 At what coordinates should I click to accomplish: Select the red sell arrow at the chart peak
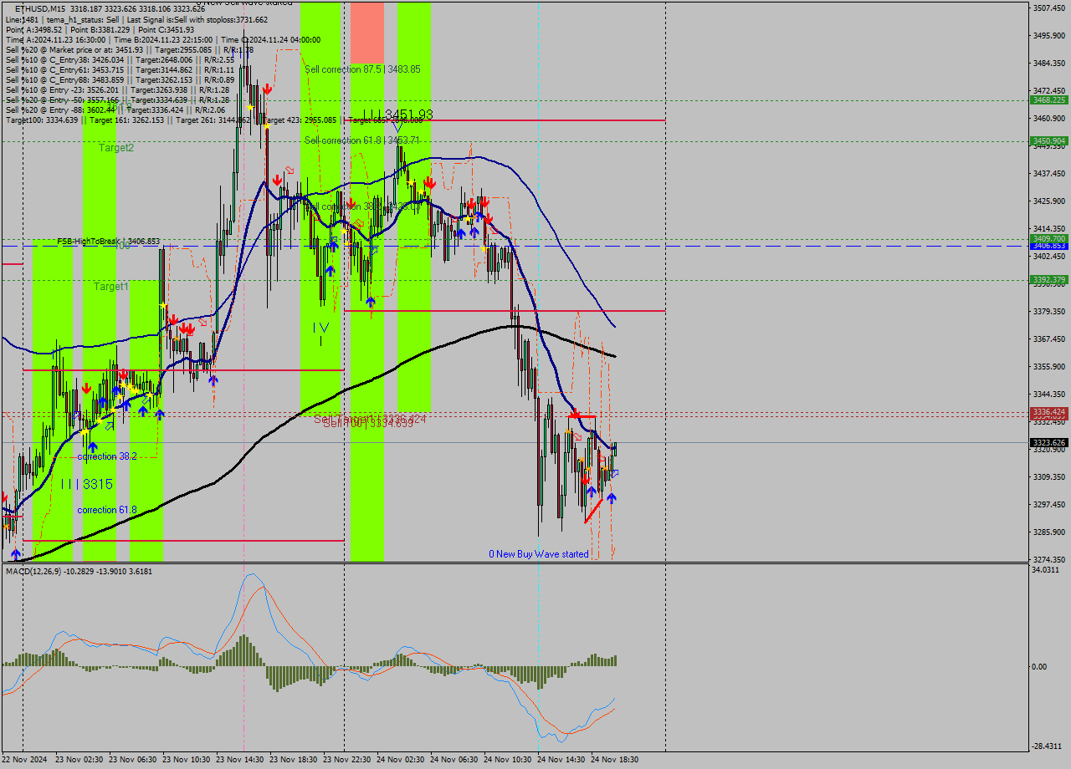click(266, 87)
